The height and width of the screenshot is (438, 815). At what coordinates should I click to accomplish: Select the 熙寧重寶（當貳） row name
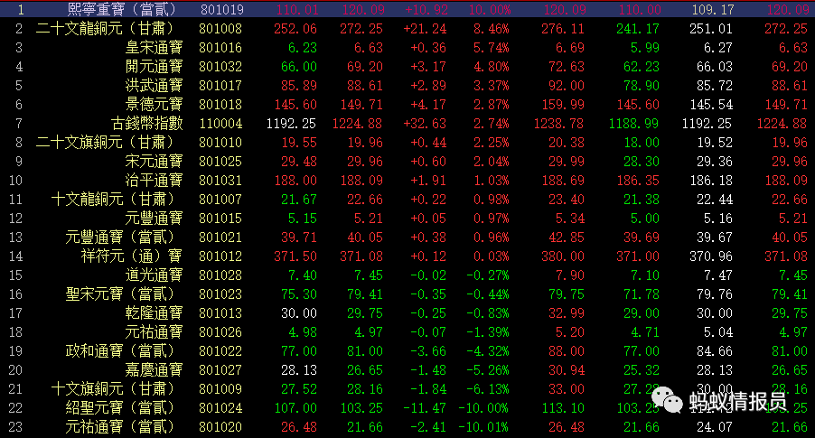(x=122, y=9)
